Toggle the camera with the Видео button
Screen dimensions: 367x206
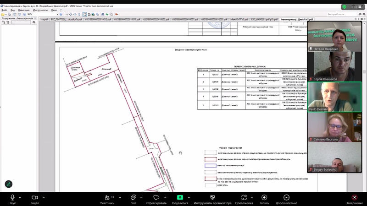click(x=34, y=197)
